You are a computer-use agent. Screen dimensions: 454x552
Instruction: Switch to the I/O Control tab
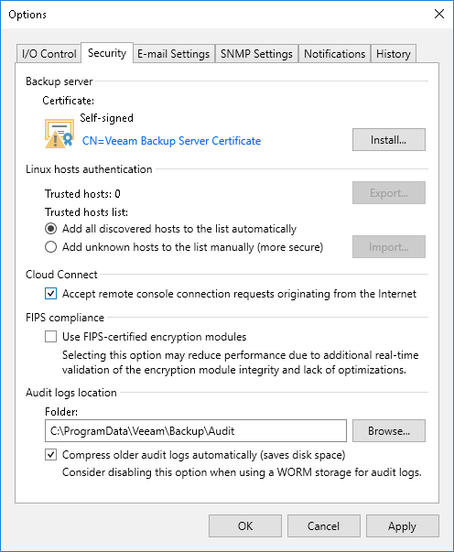pos(49,54)
